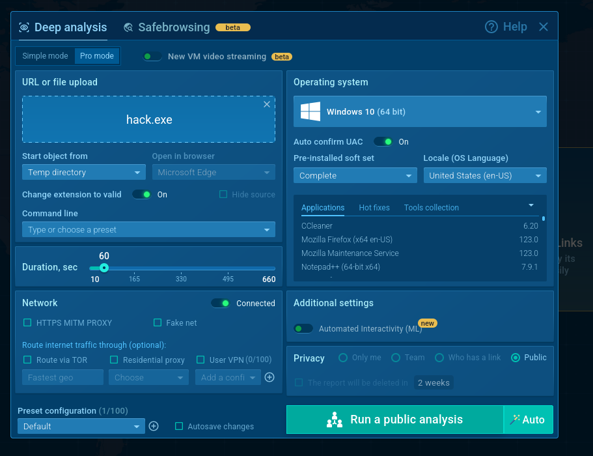Click the plus icon next to Default preset

(154, 426)
